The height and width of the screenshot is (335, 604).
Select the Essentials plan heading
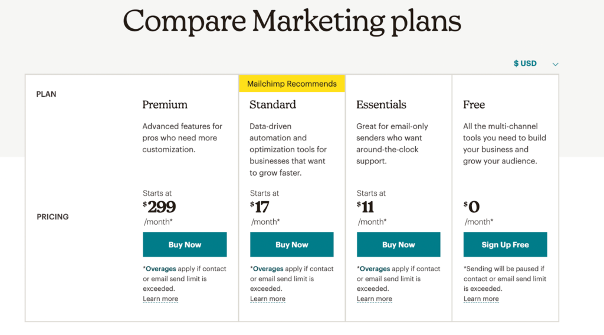381,105
